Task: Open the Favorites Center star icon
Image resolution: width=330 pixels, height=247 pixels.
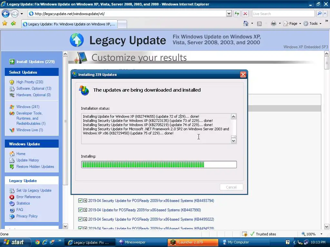Action: [5, 23]
